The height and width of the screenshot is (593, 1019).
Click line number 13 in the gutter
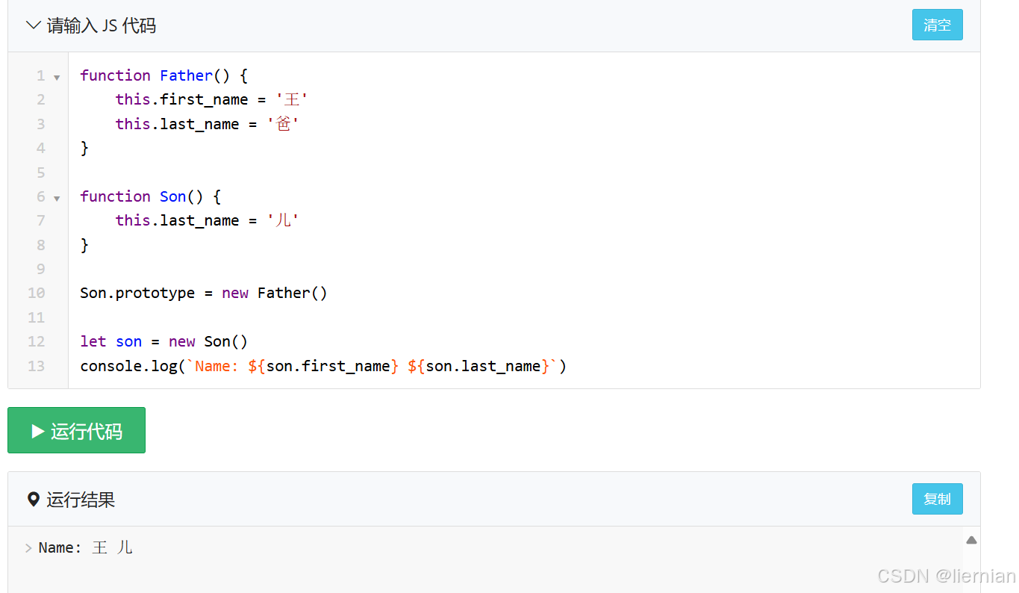pos(36,366)
